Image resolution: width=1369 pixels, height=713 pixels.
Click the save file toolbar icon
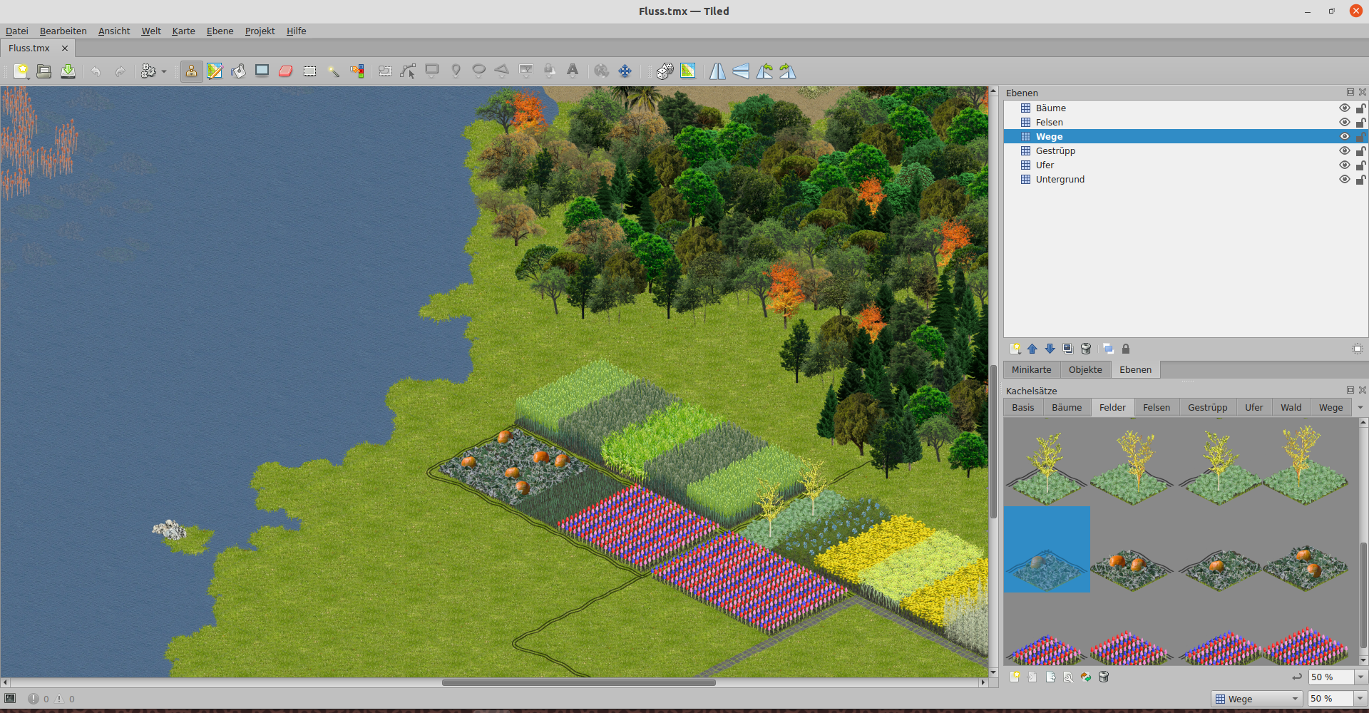coord(68,71)
